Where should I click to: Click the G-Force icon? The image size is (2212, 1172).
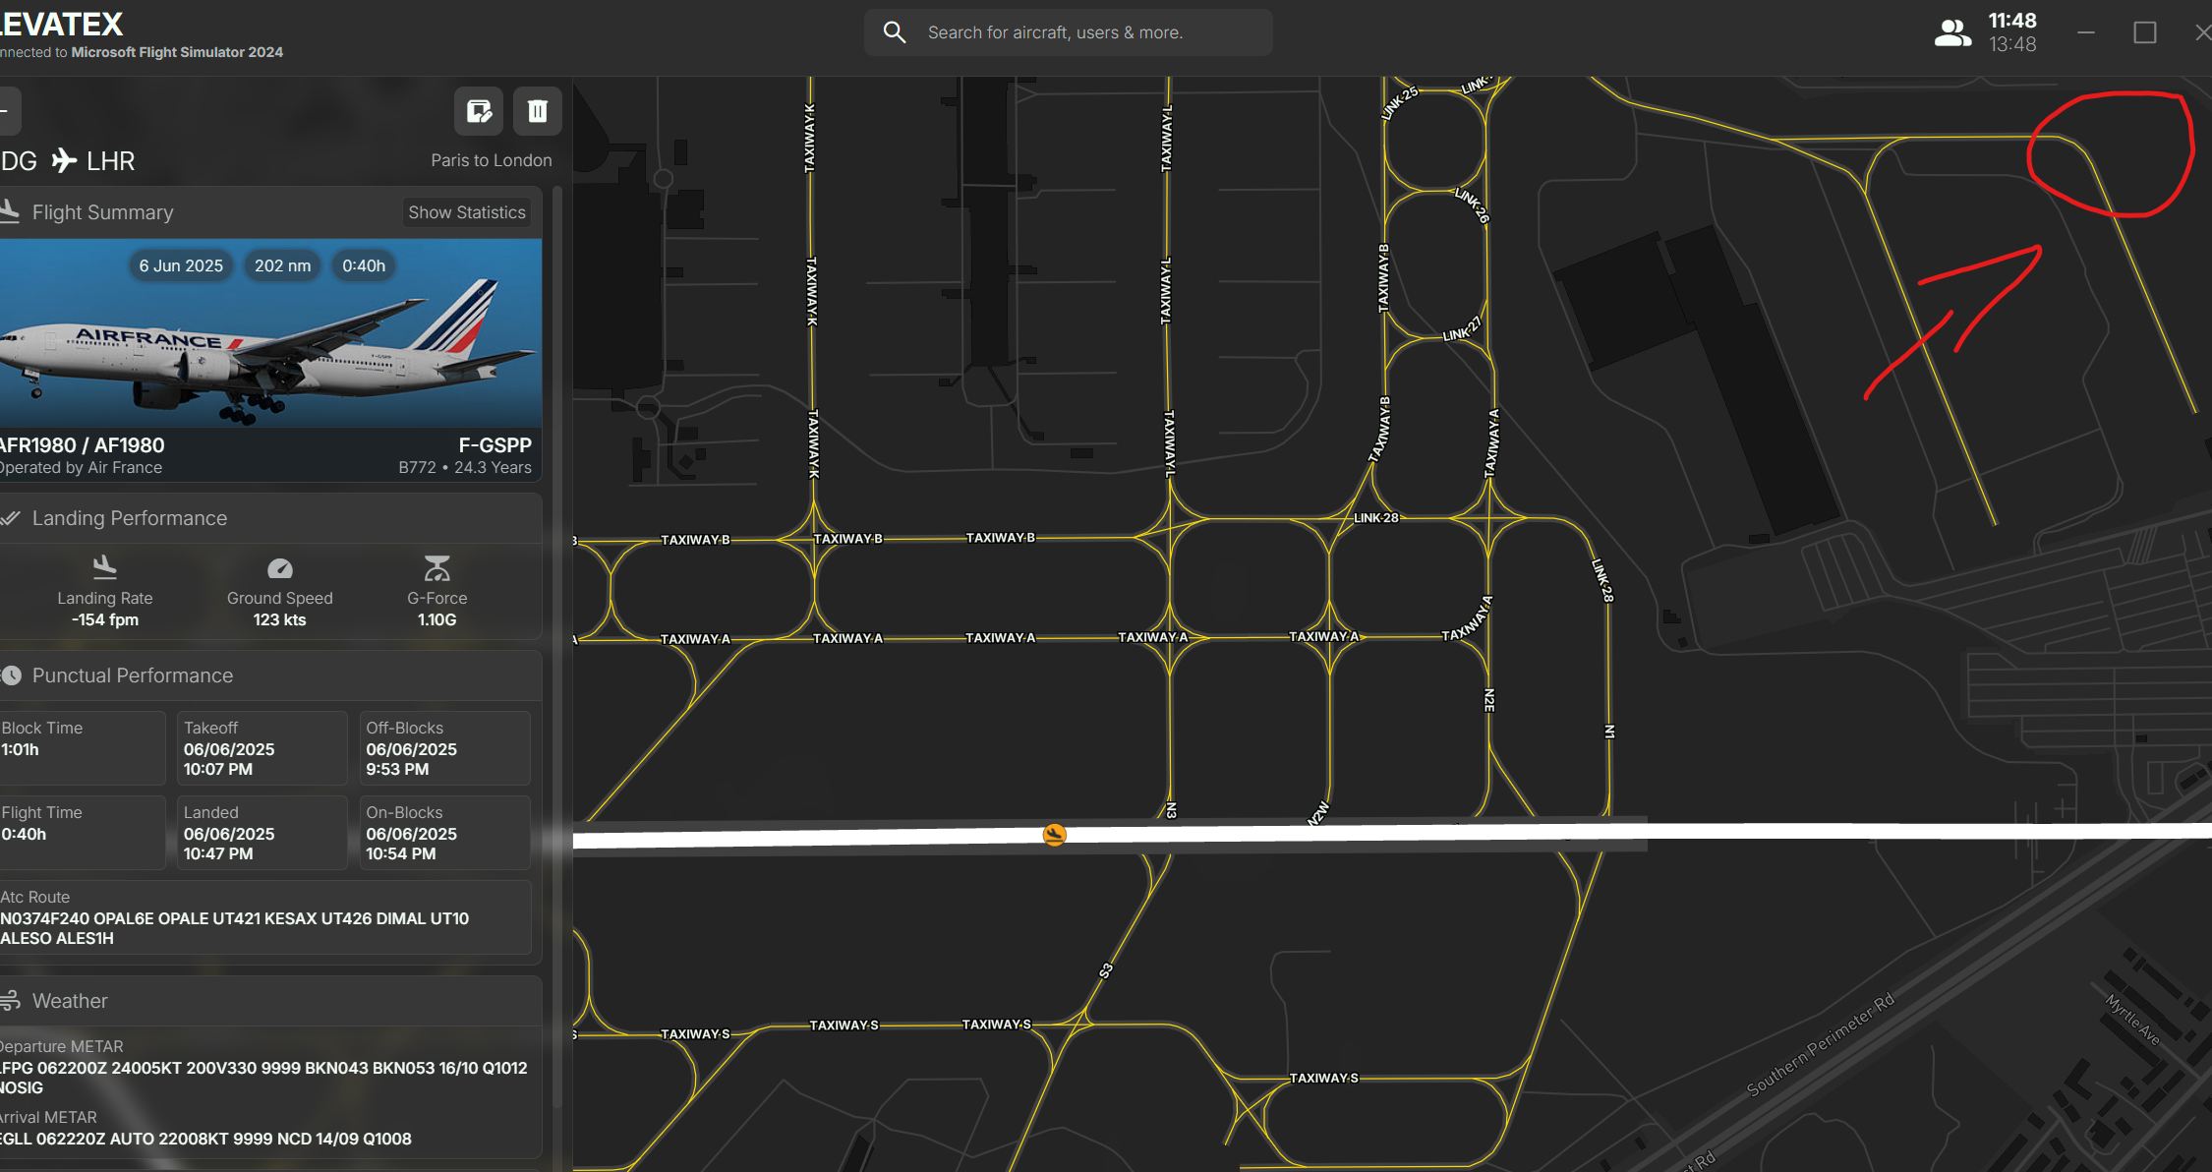(x=437, y=567)
